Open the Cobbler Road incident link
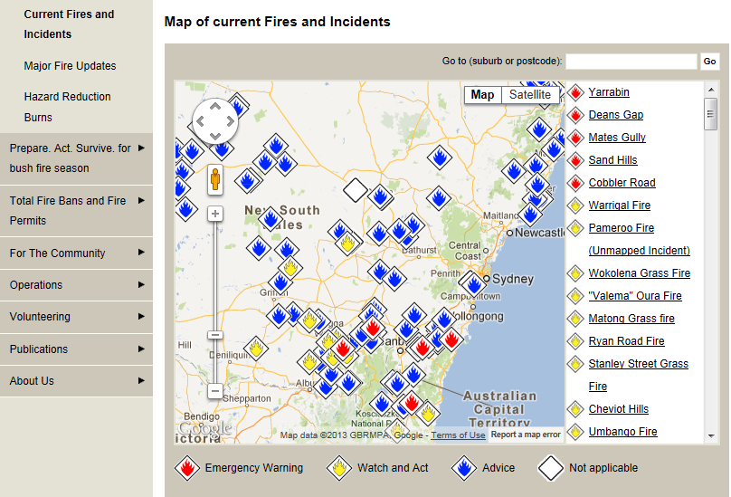The height and width of the screenshot is (497, 731). 622,183
